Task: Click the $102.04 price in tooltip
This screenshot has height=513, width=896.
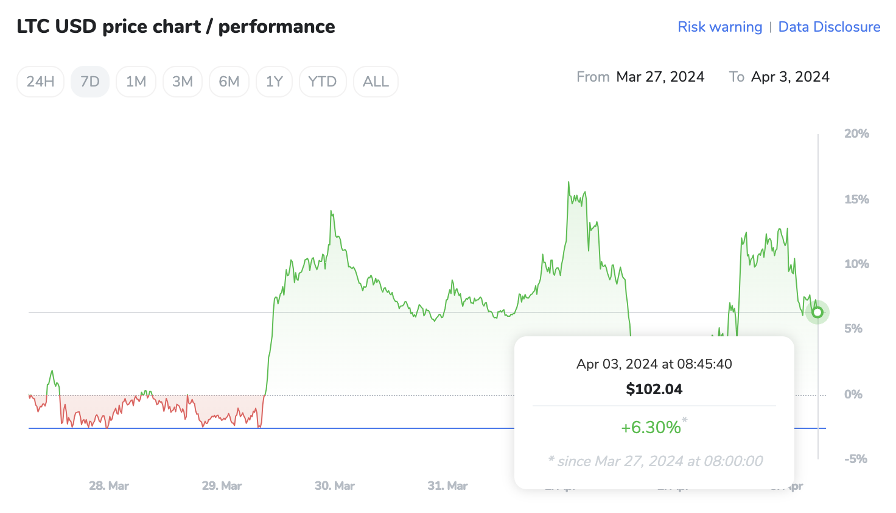Action: [x=654, y=389]
